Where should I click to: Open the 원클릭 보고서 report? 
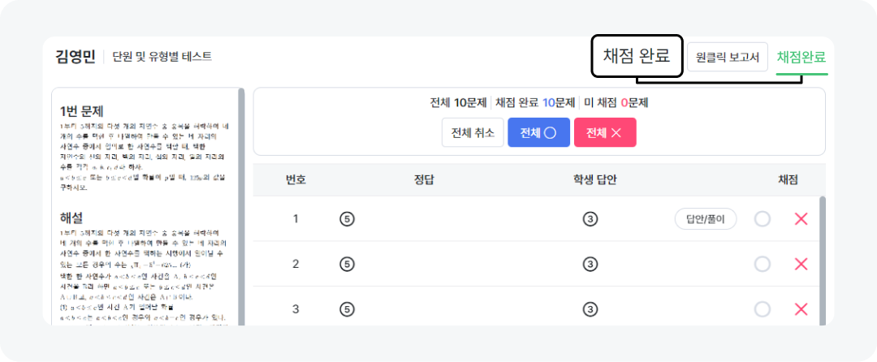(727, 57)
